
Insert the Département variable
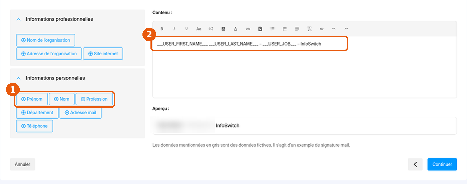click(x=37, y=113)
